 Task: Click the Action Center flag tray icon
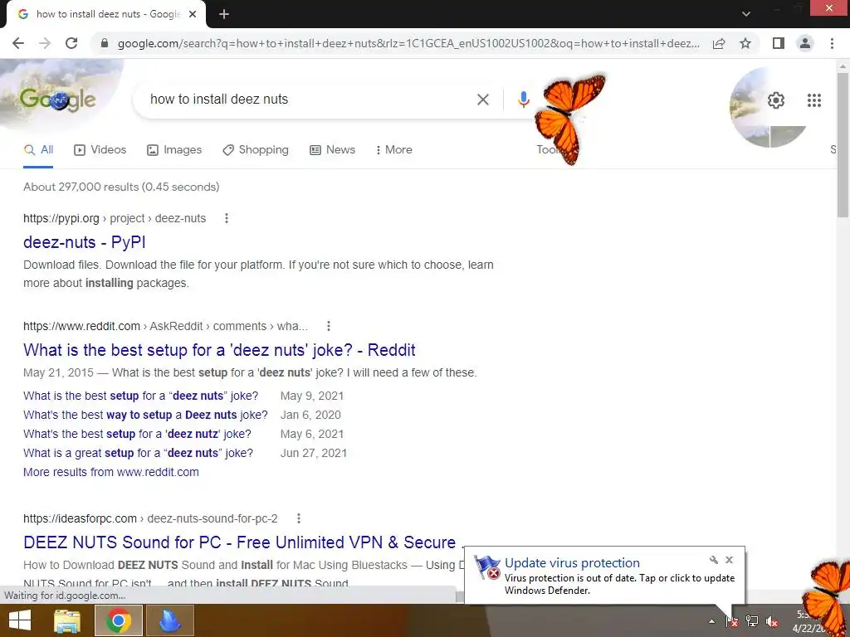(x=732, y=621)
